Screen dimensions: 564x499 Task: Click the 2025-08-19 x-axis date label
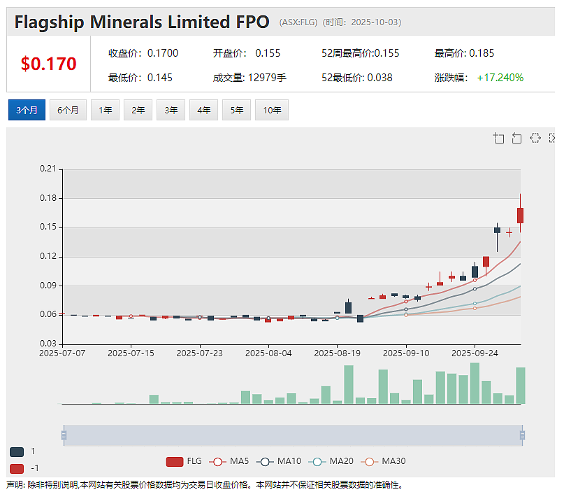click(337, 353)
